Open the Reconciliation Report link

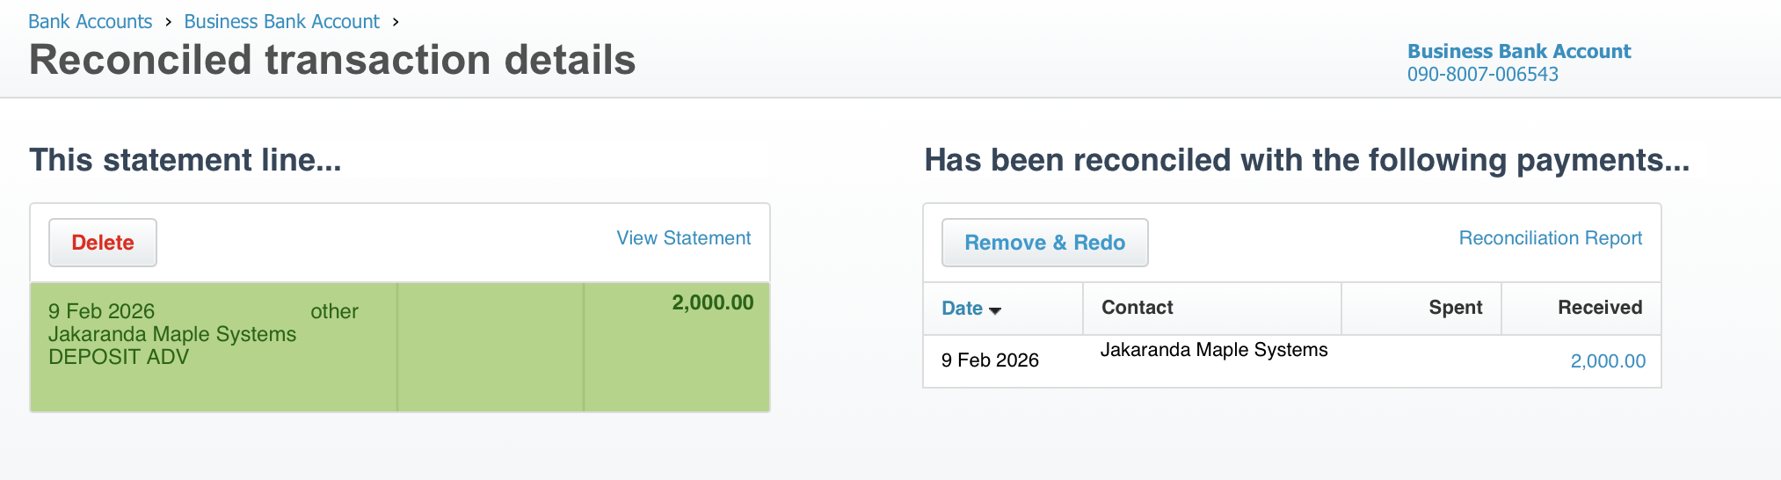1550,238
